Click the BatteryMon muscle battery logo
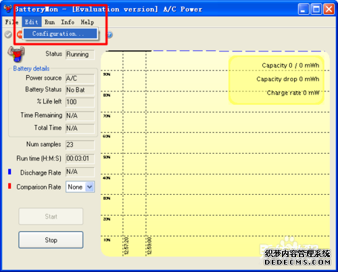 tap(16, 54)
